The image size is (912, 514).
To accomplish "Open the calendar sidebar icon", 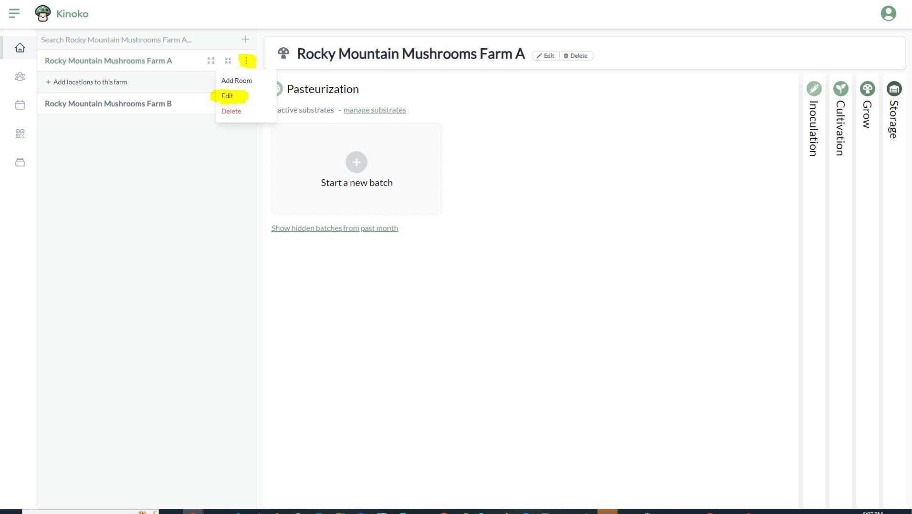I will (x=20, y=105).
